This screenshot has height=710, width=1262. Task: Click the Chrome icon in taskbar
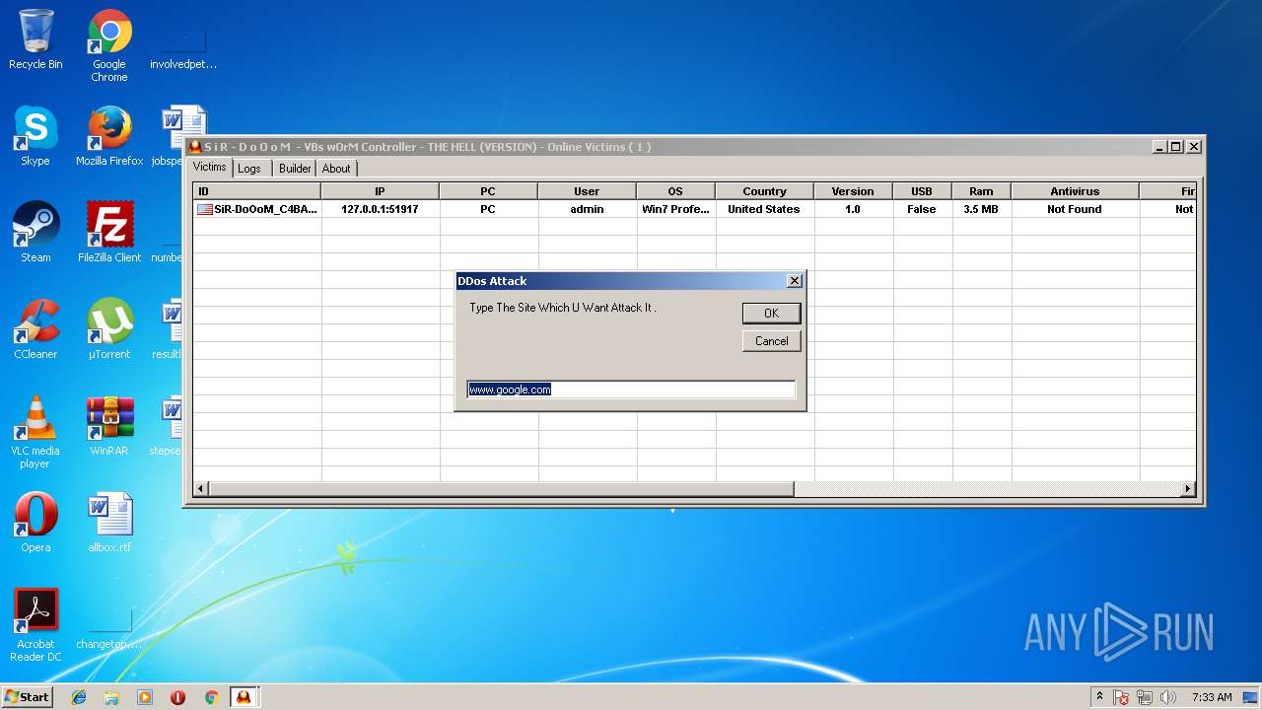pyautogui.click(x=211, y=697)
